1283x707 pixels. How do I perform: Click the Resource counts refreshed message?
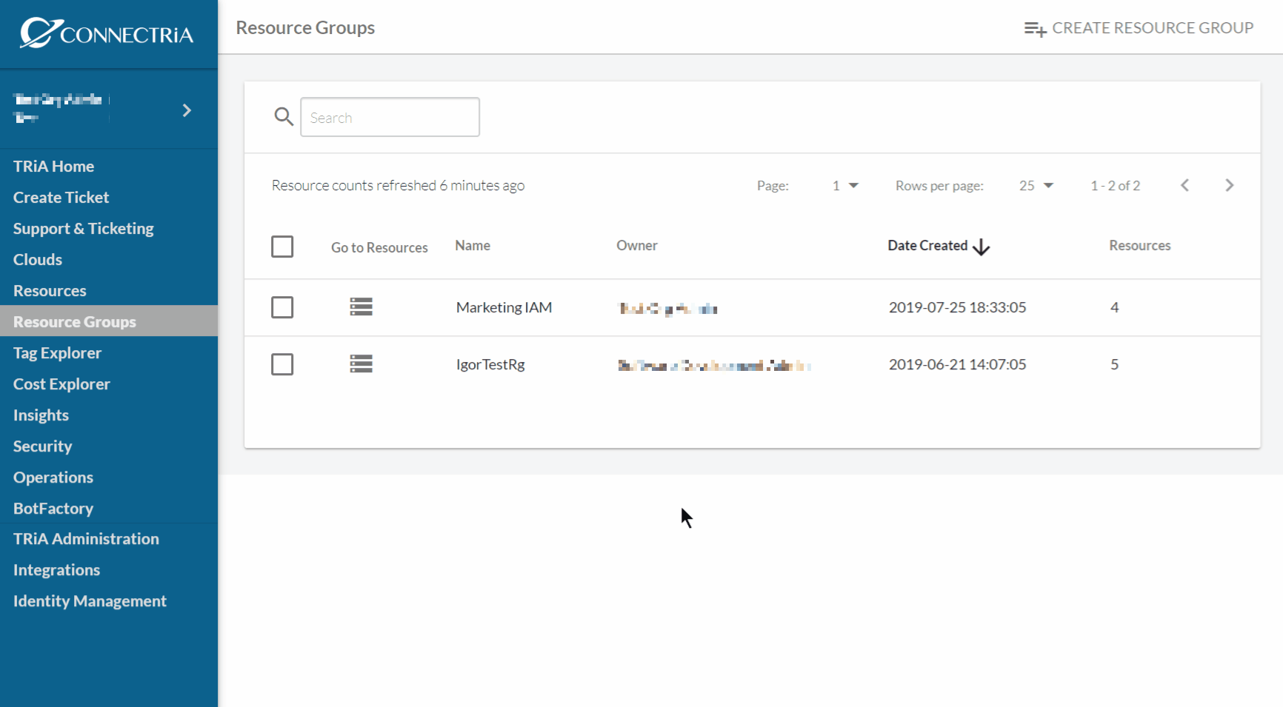(398, 186)
